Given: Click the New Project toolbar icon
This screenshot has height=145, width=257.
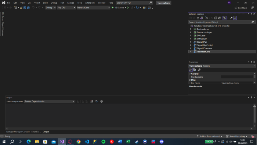Looking at the screenshot, I should [x=16, y=8].
